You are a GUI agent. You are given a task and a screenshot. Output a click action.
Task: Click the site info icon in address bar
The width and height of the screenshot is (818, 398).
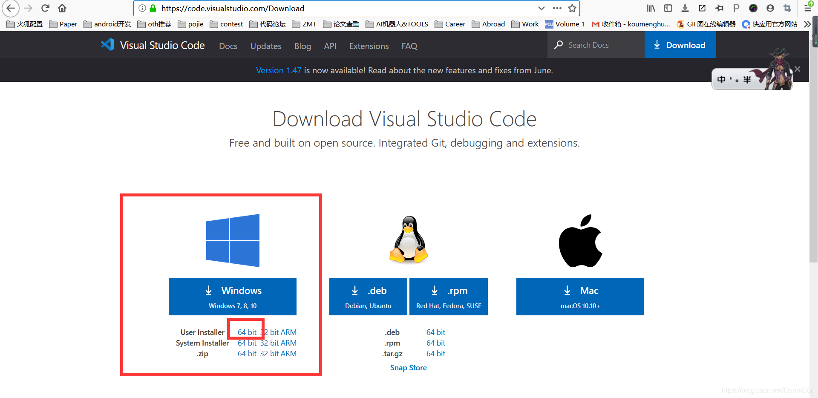point(142,8)
